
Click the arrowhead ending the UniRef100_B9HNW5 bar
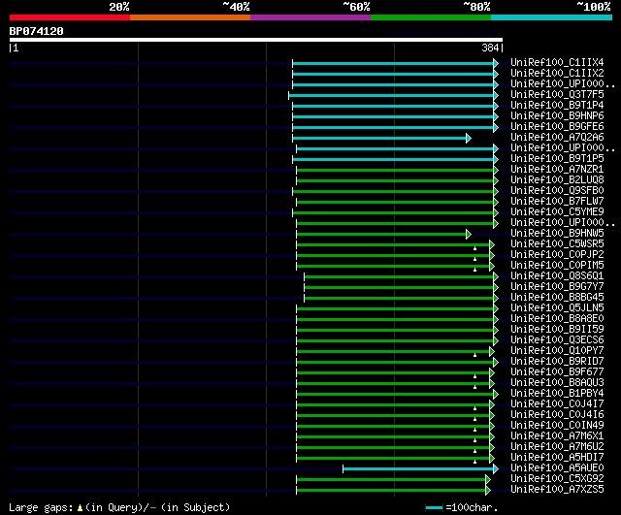click(x=469, y=235)
